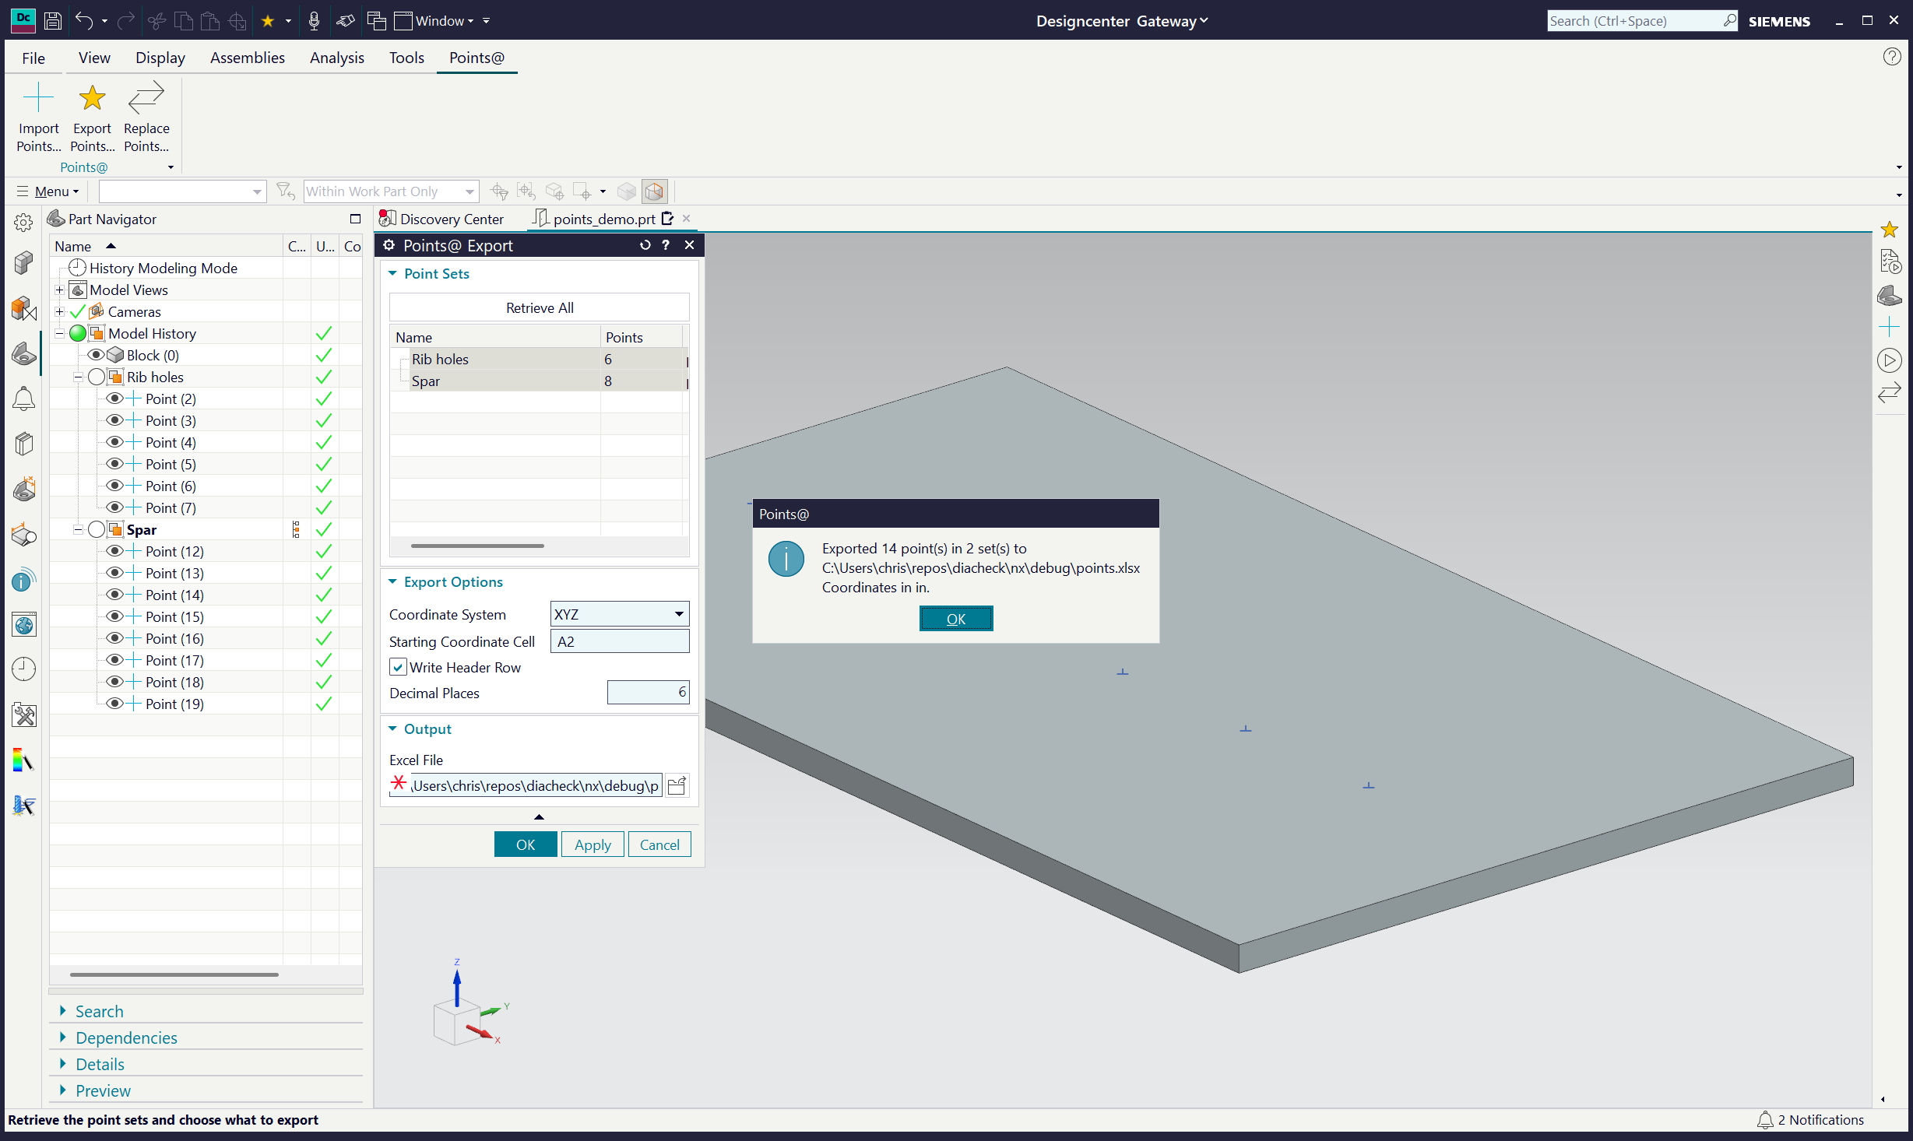
Task: Open the History clock icon in left sidebar
Action: 23,669
